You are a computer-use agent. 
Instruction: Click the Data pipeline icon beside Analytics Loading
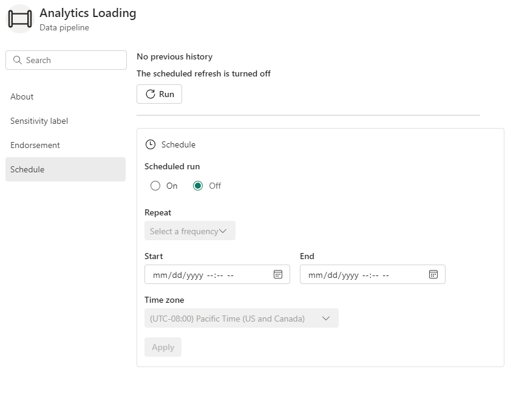[20, 19]
